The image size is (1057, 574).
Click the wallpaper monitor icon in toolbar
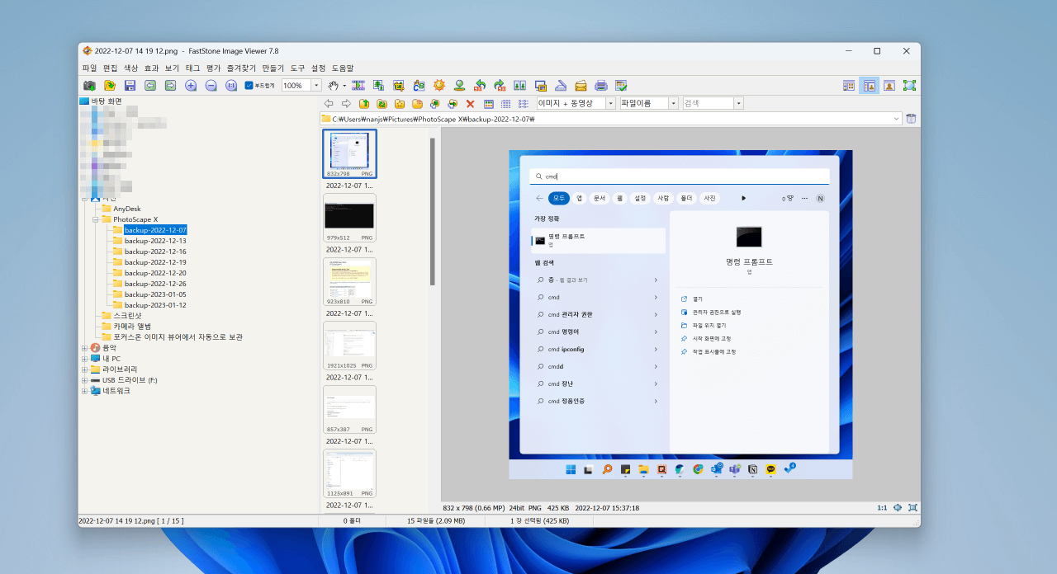541,85
